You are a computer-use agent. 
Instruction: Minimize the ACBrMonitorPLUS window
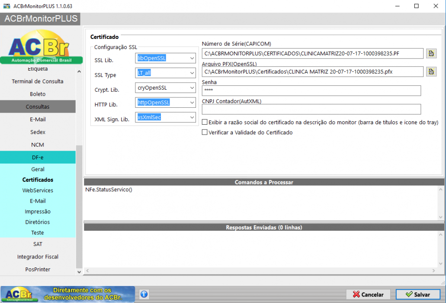coord(398,6)
